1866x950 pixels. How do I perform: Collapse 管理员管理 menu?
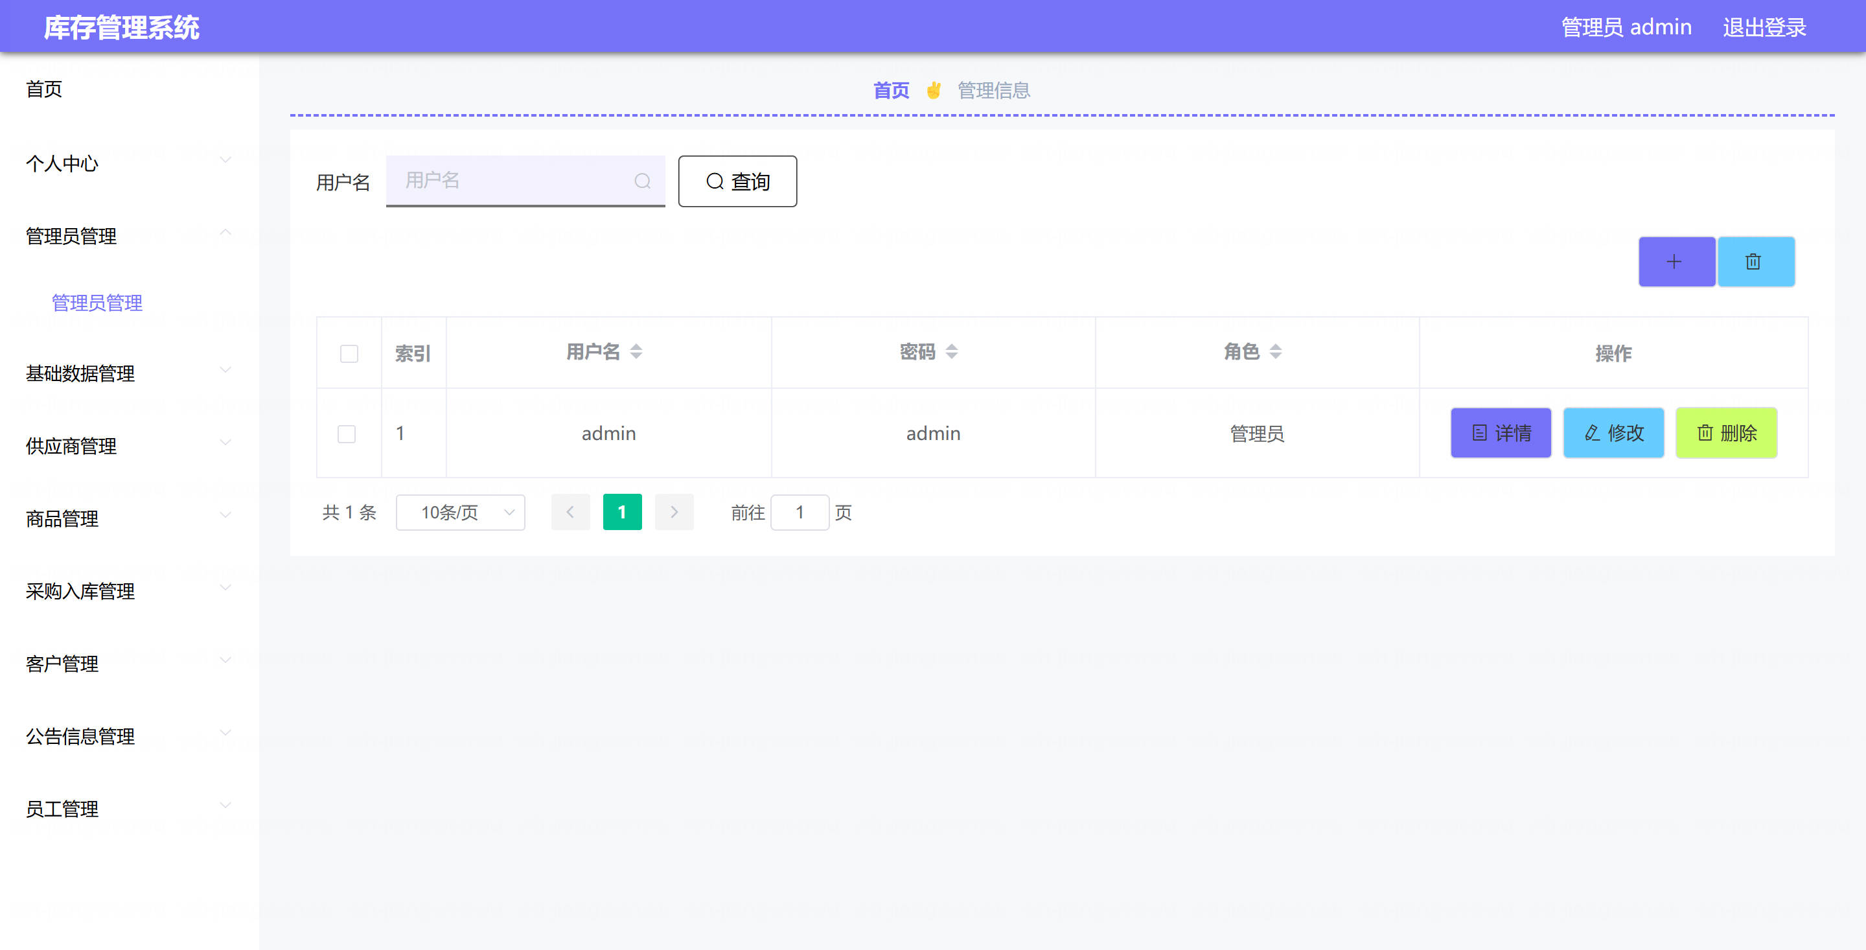(129, 235)
